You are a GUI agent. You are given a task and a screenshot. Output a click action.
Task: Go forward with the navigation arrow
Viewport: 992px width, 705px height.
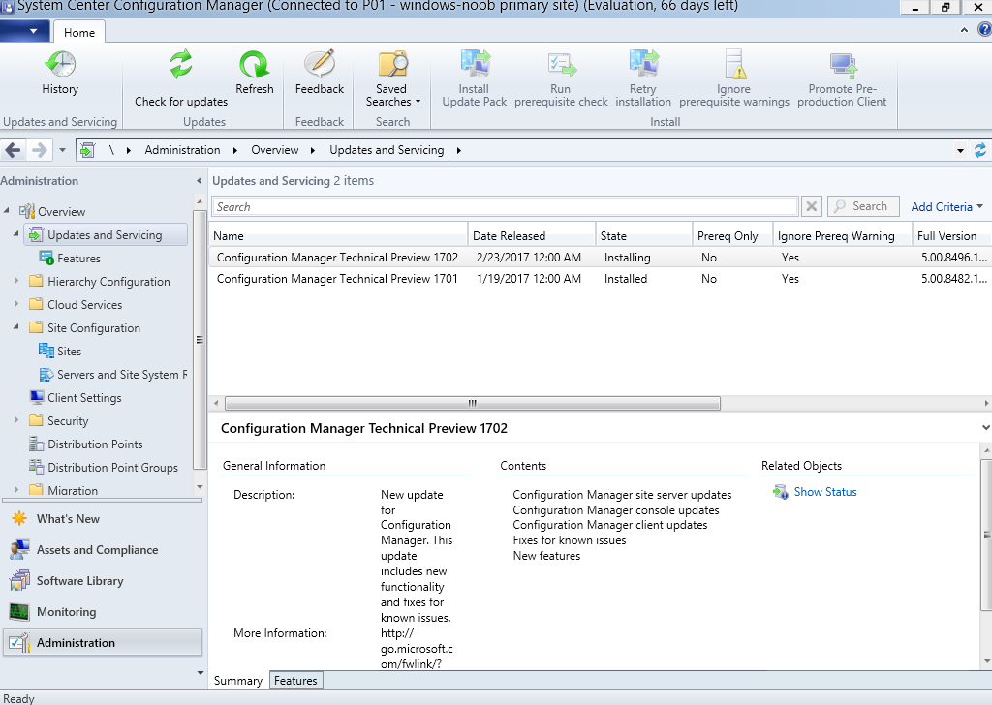[39, 150]
